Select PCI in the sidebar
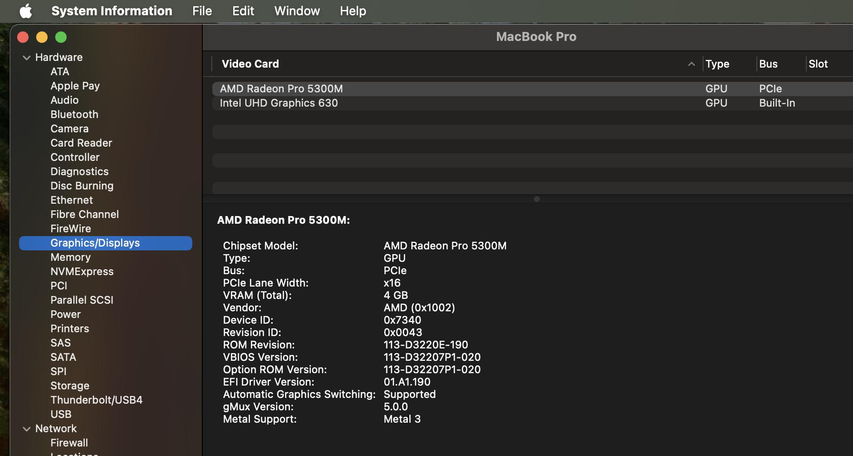The height and width of the screenshot is (456, 853). pyautogui.click(x=59, y=286)
